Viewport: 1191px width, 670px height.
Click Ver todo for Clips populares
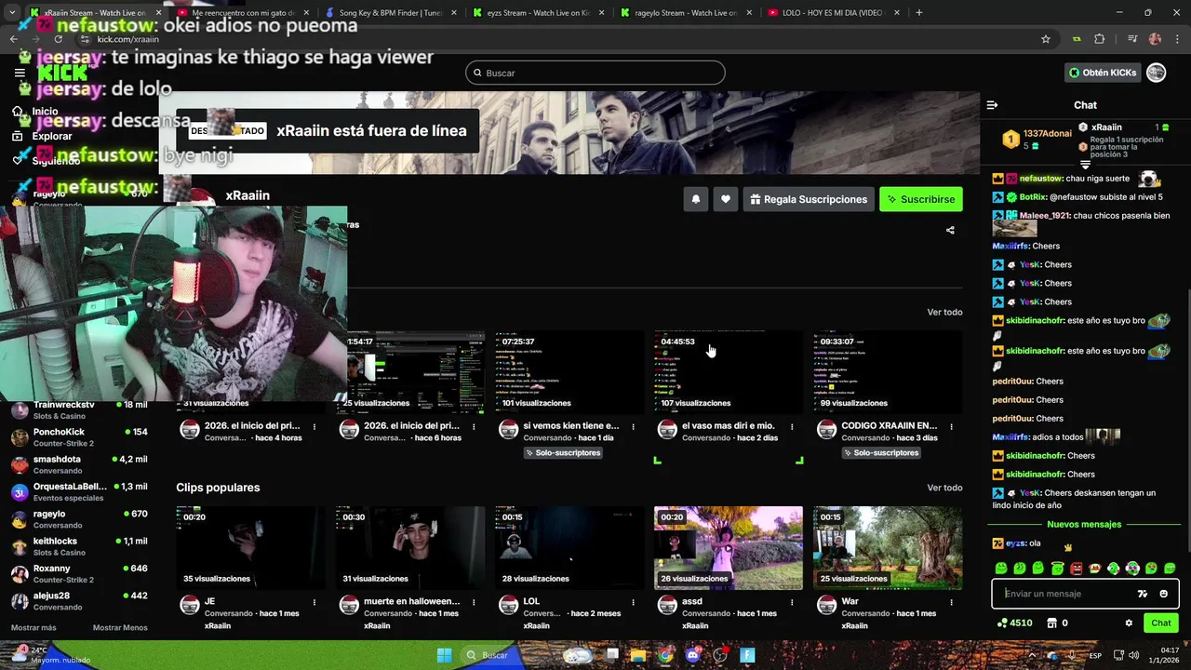pos(944,488)
